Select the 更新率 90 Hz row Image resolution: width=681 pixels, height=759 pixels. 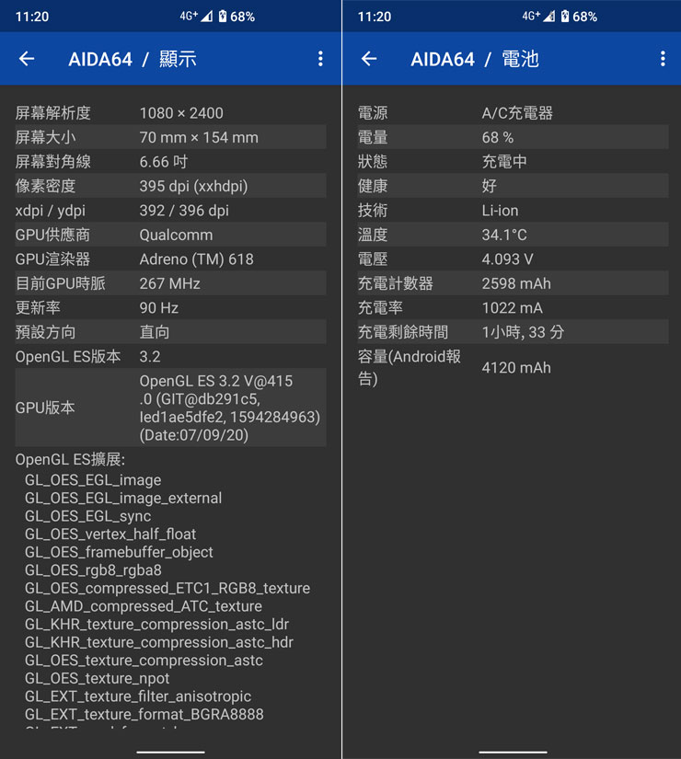click(170, 307)
